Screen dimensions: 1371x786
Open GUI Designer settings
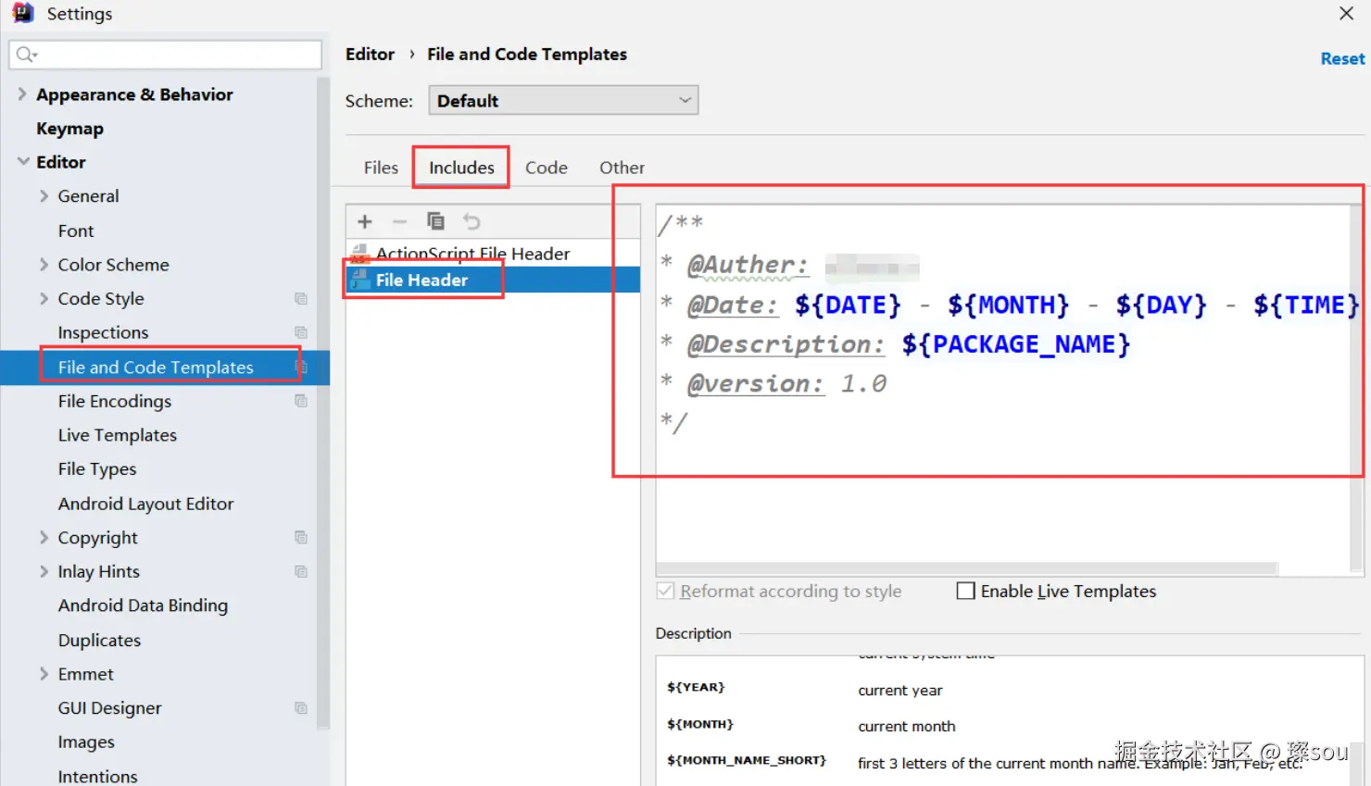[109, 708]
